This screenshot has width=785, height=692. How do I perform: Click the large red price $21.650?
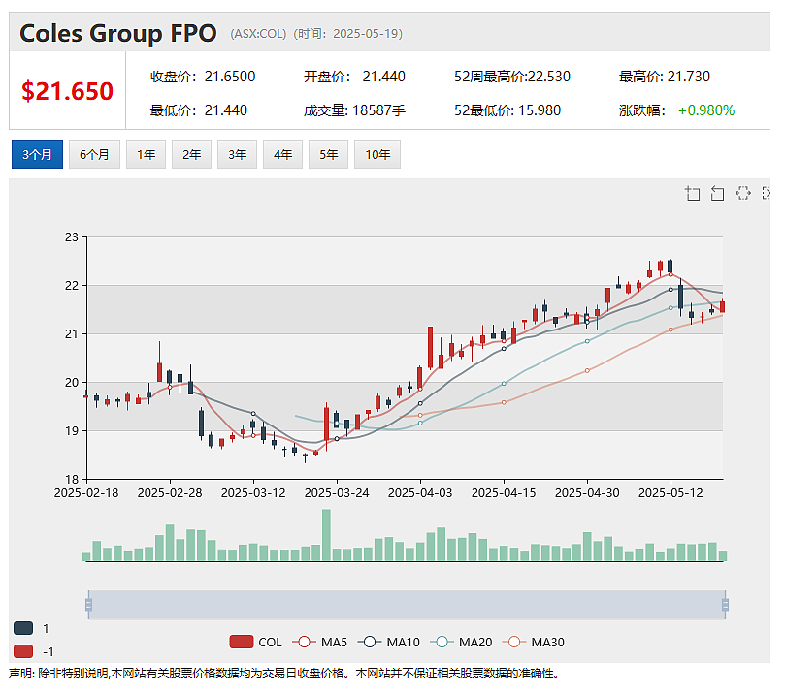click(67, 91)
